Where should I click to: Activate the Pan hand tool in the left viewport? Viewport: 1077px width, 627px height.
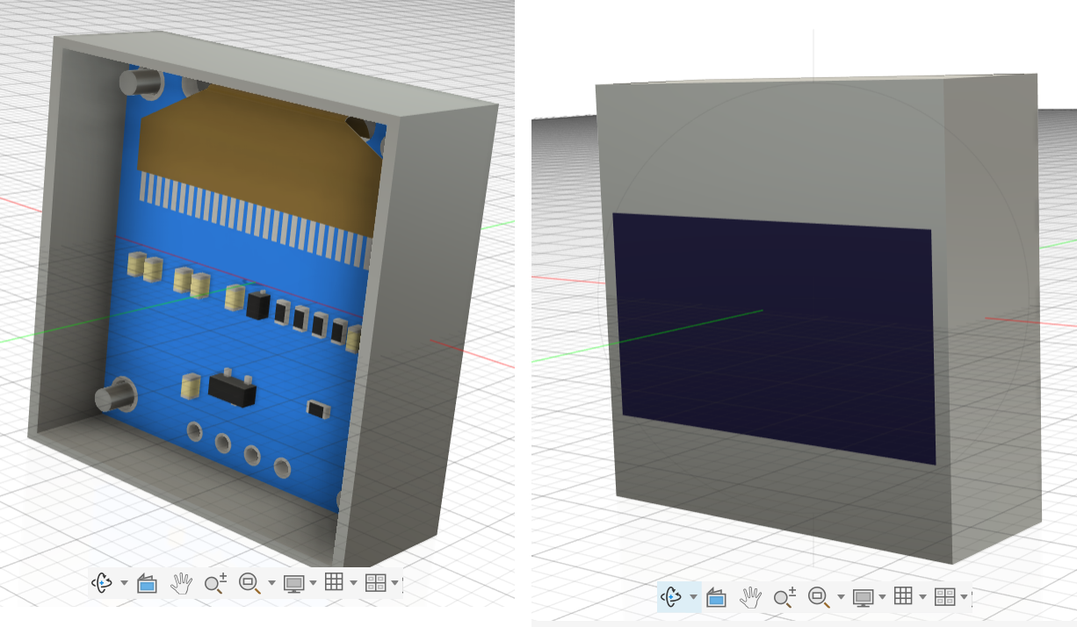point(181,582)
